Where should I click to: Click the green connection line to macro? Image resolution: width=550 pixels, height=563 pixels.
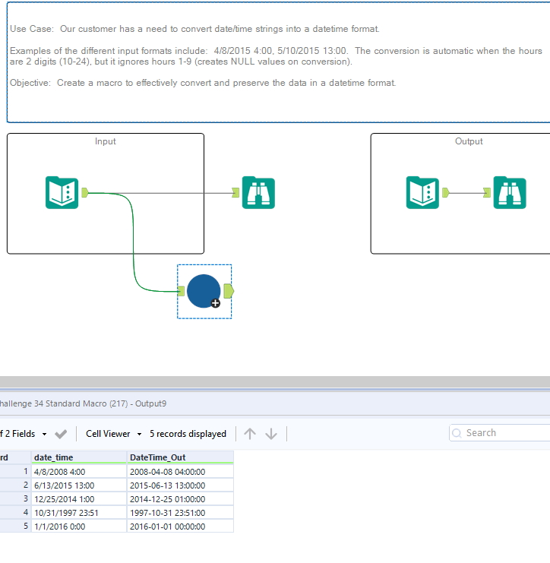point(134,244)
